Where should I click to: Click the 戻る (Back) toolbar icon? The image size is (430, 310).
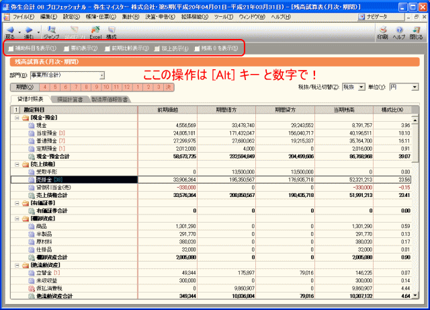10,32
